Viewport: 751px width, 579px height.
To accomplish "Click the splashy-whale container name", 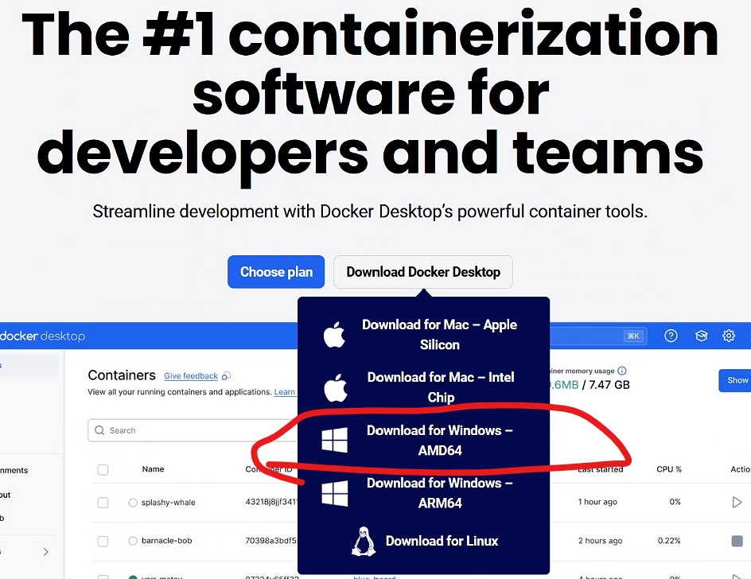I will pyautogui.click(x=168, y=503).
